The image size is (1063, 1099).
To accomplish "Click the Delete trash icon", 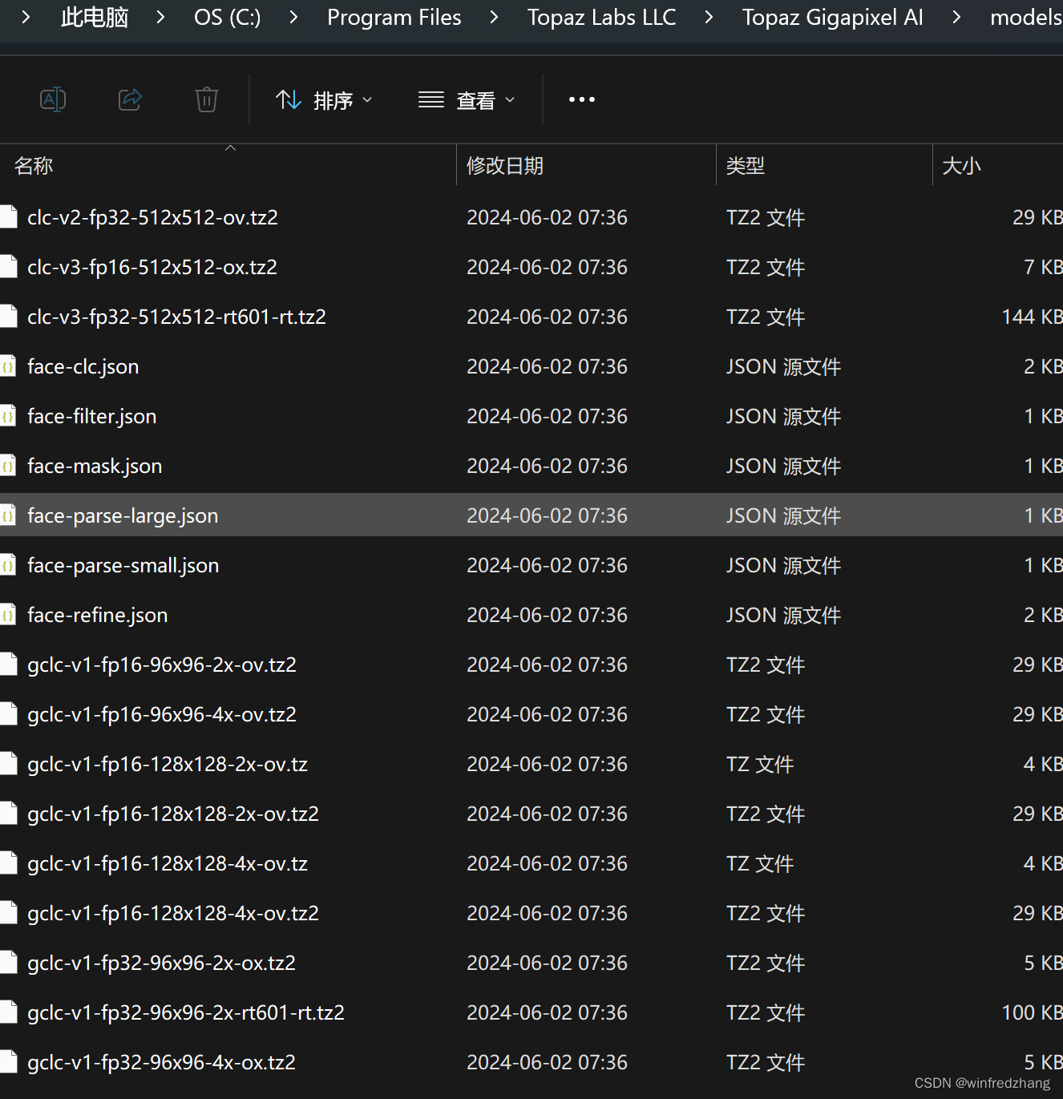I will [x=207, y=99].
